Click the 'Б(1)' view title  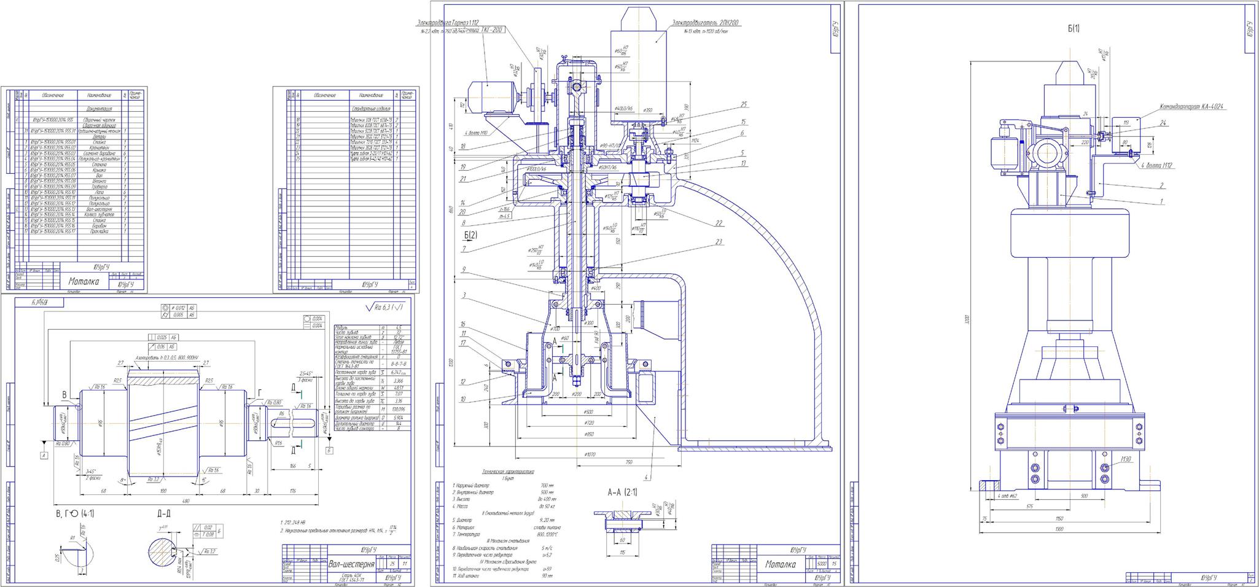point(1074,28)
